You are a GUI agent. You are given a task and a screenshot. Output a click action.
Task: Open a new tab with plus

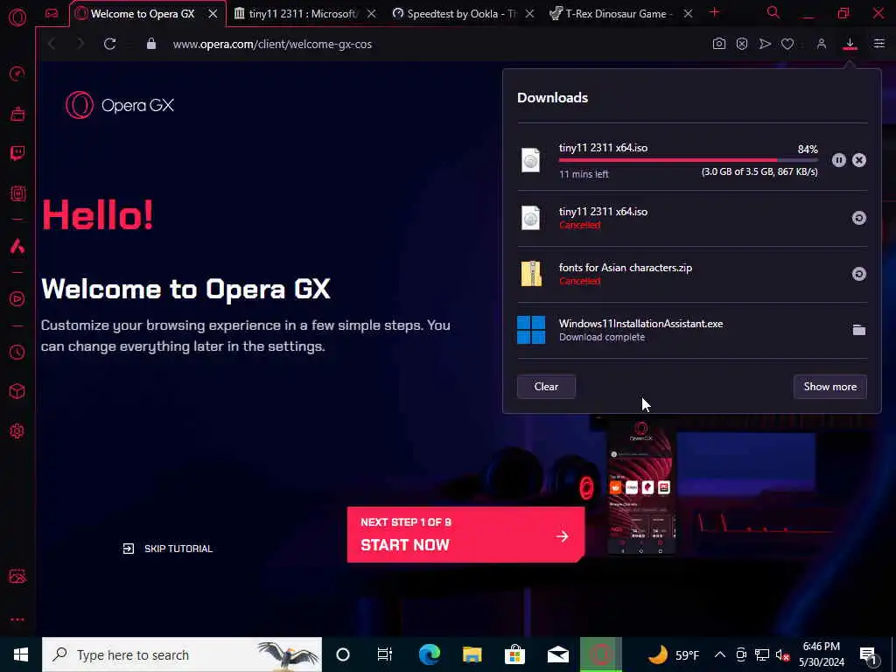click(x=714, y=12)
